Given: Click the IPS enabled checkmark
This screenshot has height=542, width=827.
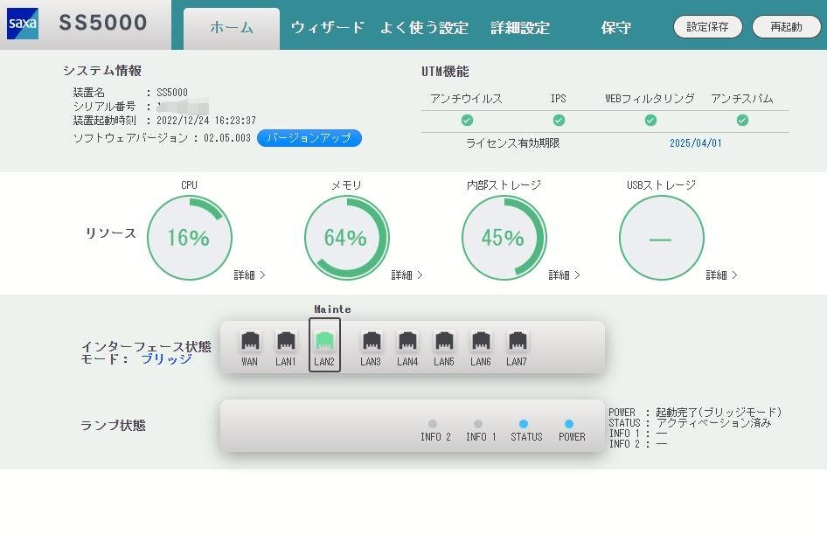Looking at the screenshot, I should point(559,120).
